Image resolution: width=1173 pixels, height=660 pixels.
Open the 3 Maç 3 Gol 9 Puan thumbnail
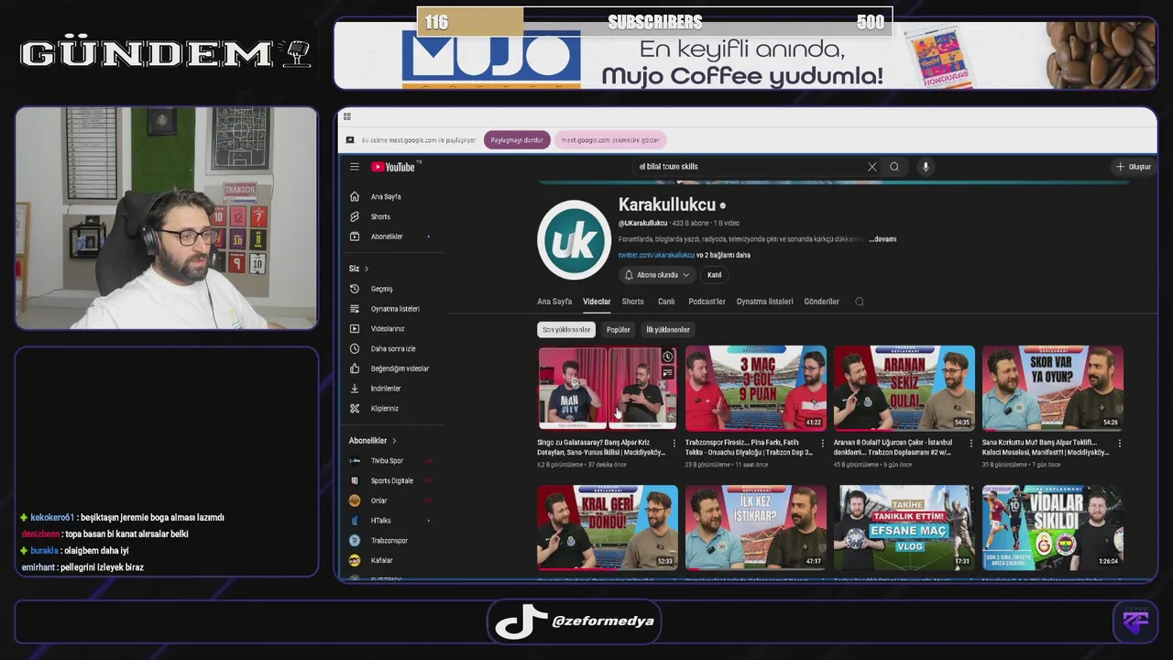755,388
